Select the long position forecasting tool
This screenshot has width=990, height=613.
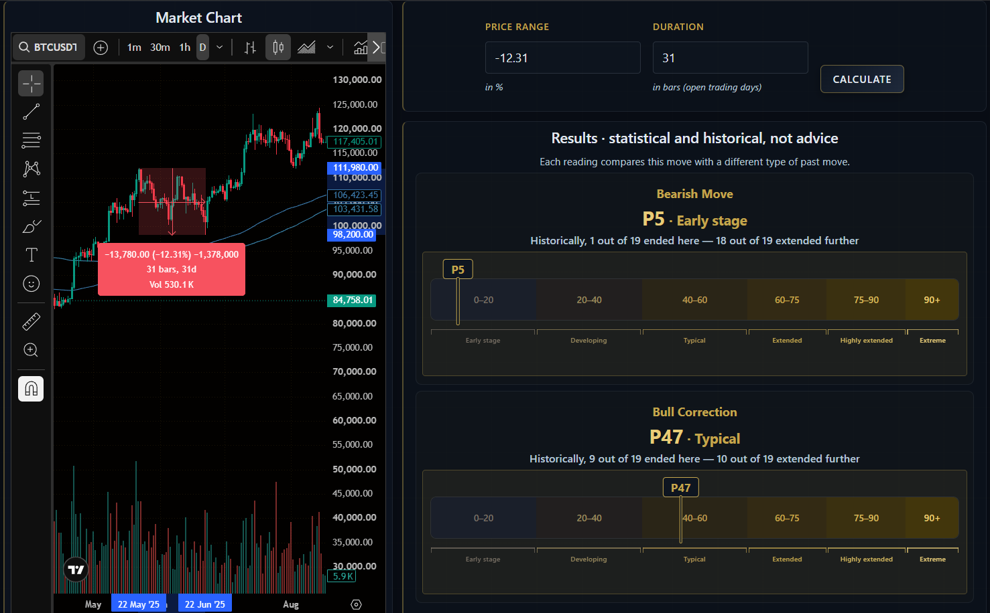31,197
